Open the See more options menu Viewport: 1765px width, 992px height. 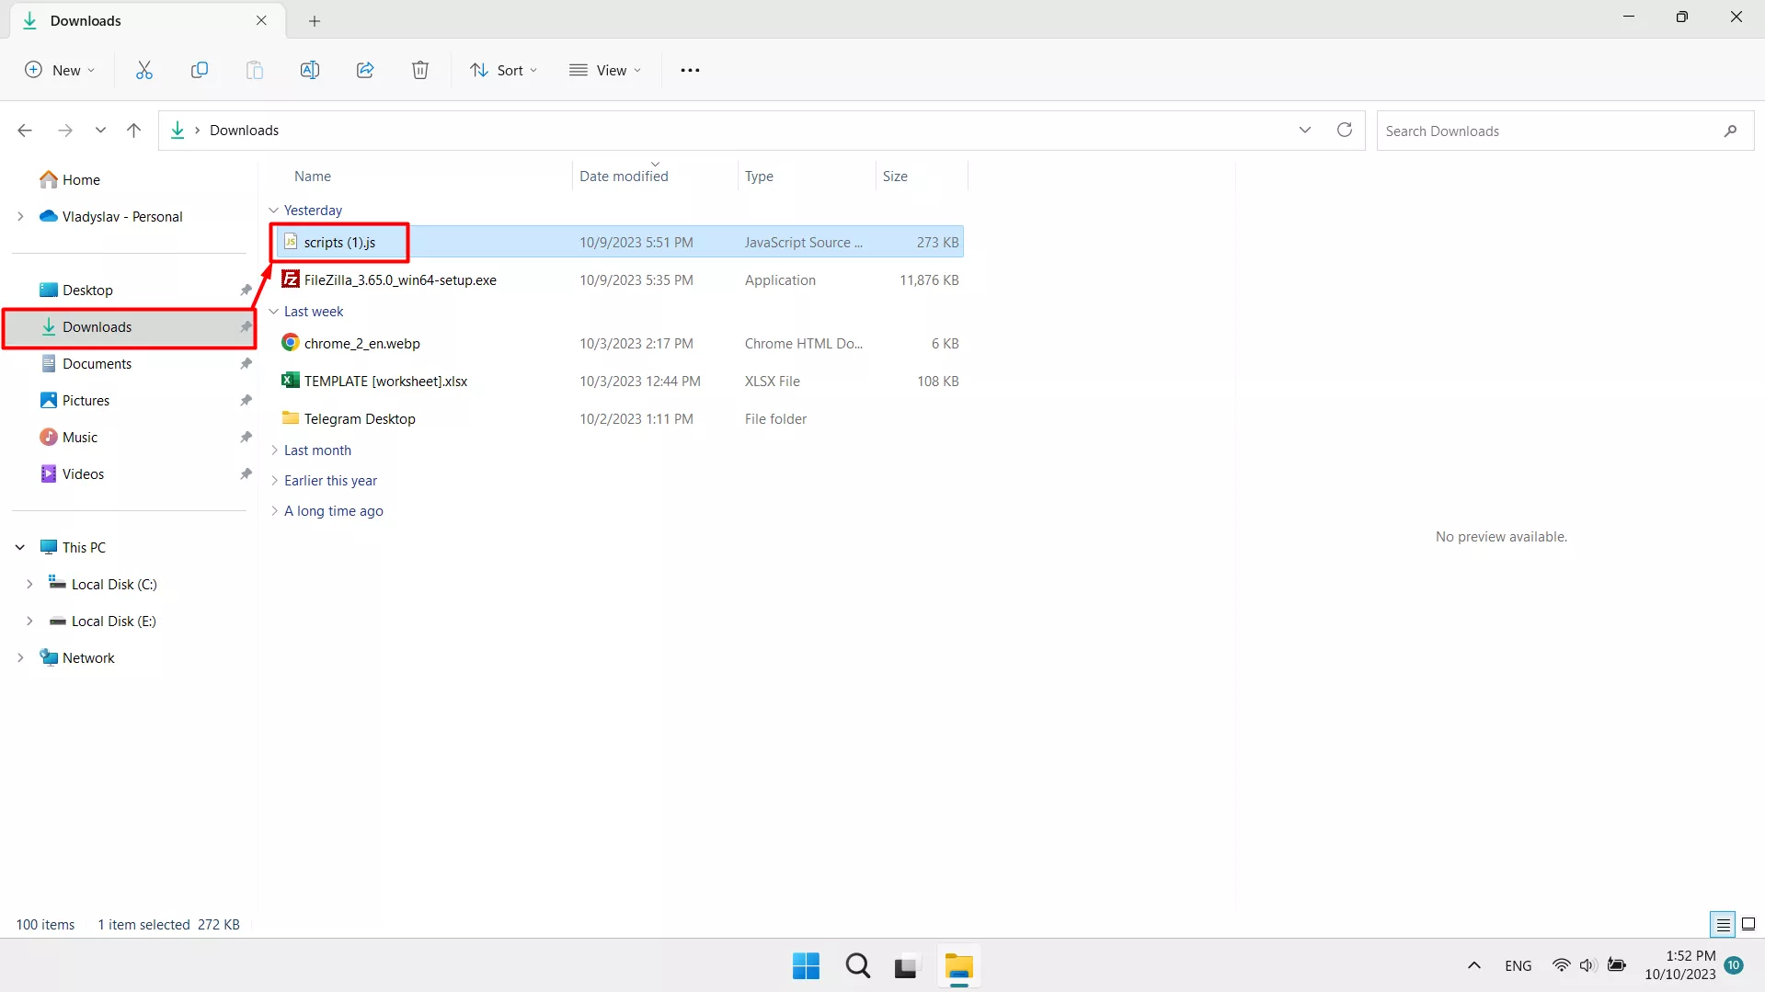690,70
